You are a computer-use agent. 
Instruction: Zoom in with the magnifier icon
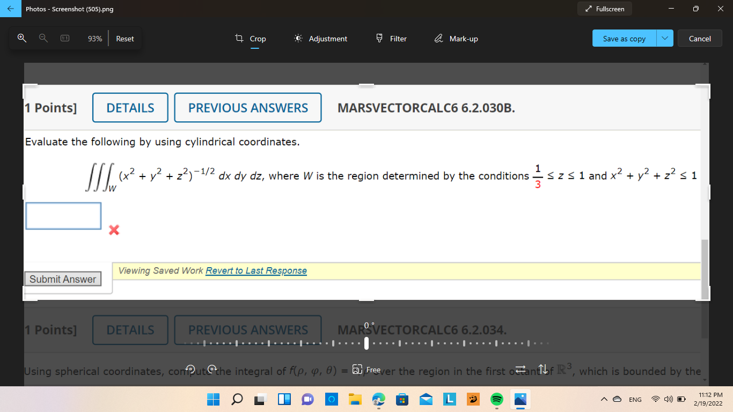21,38
